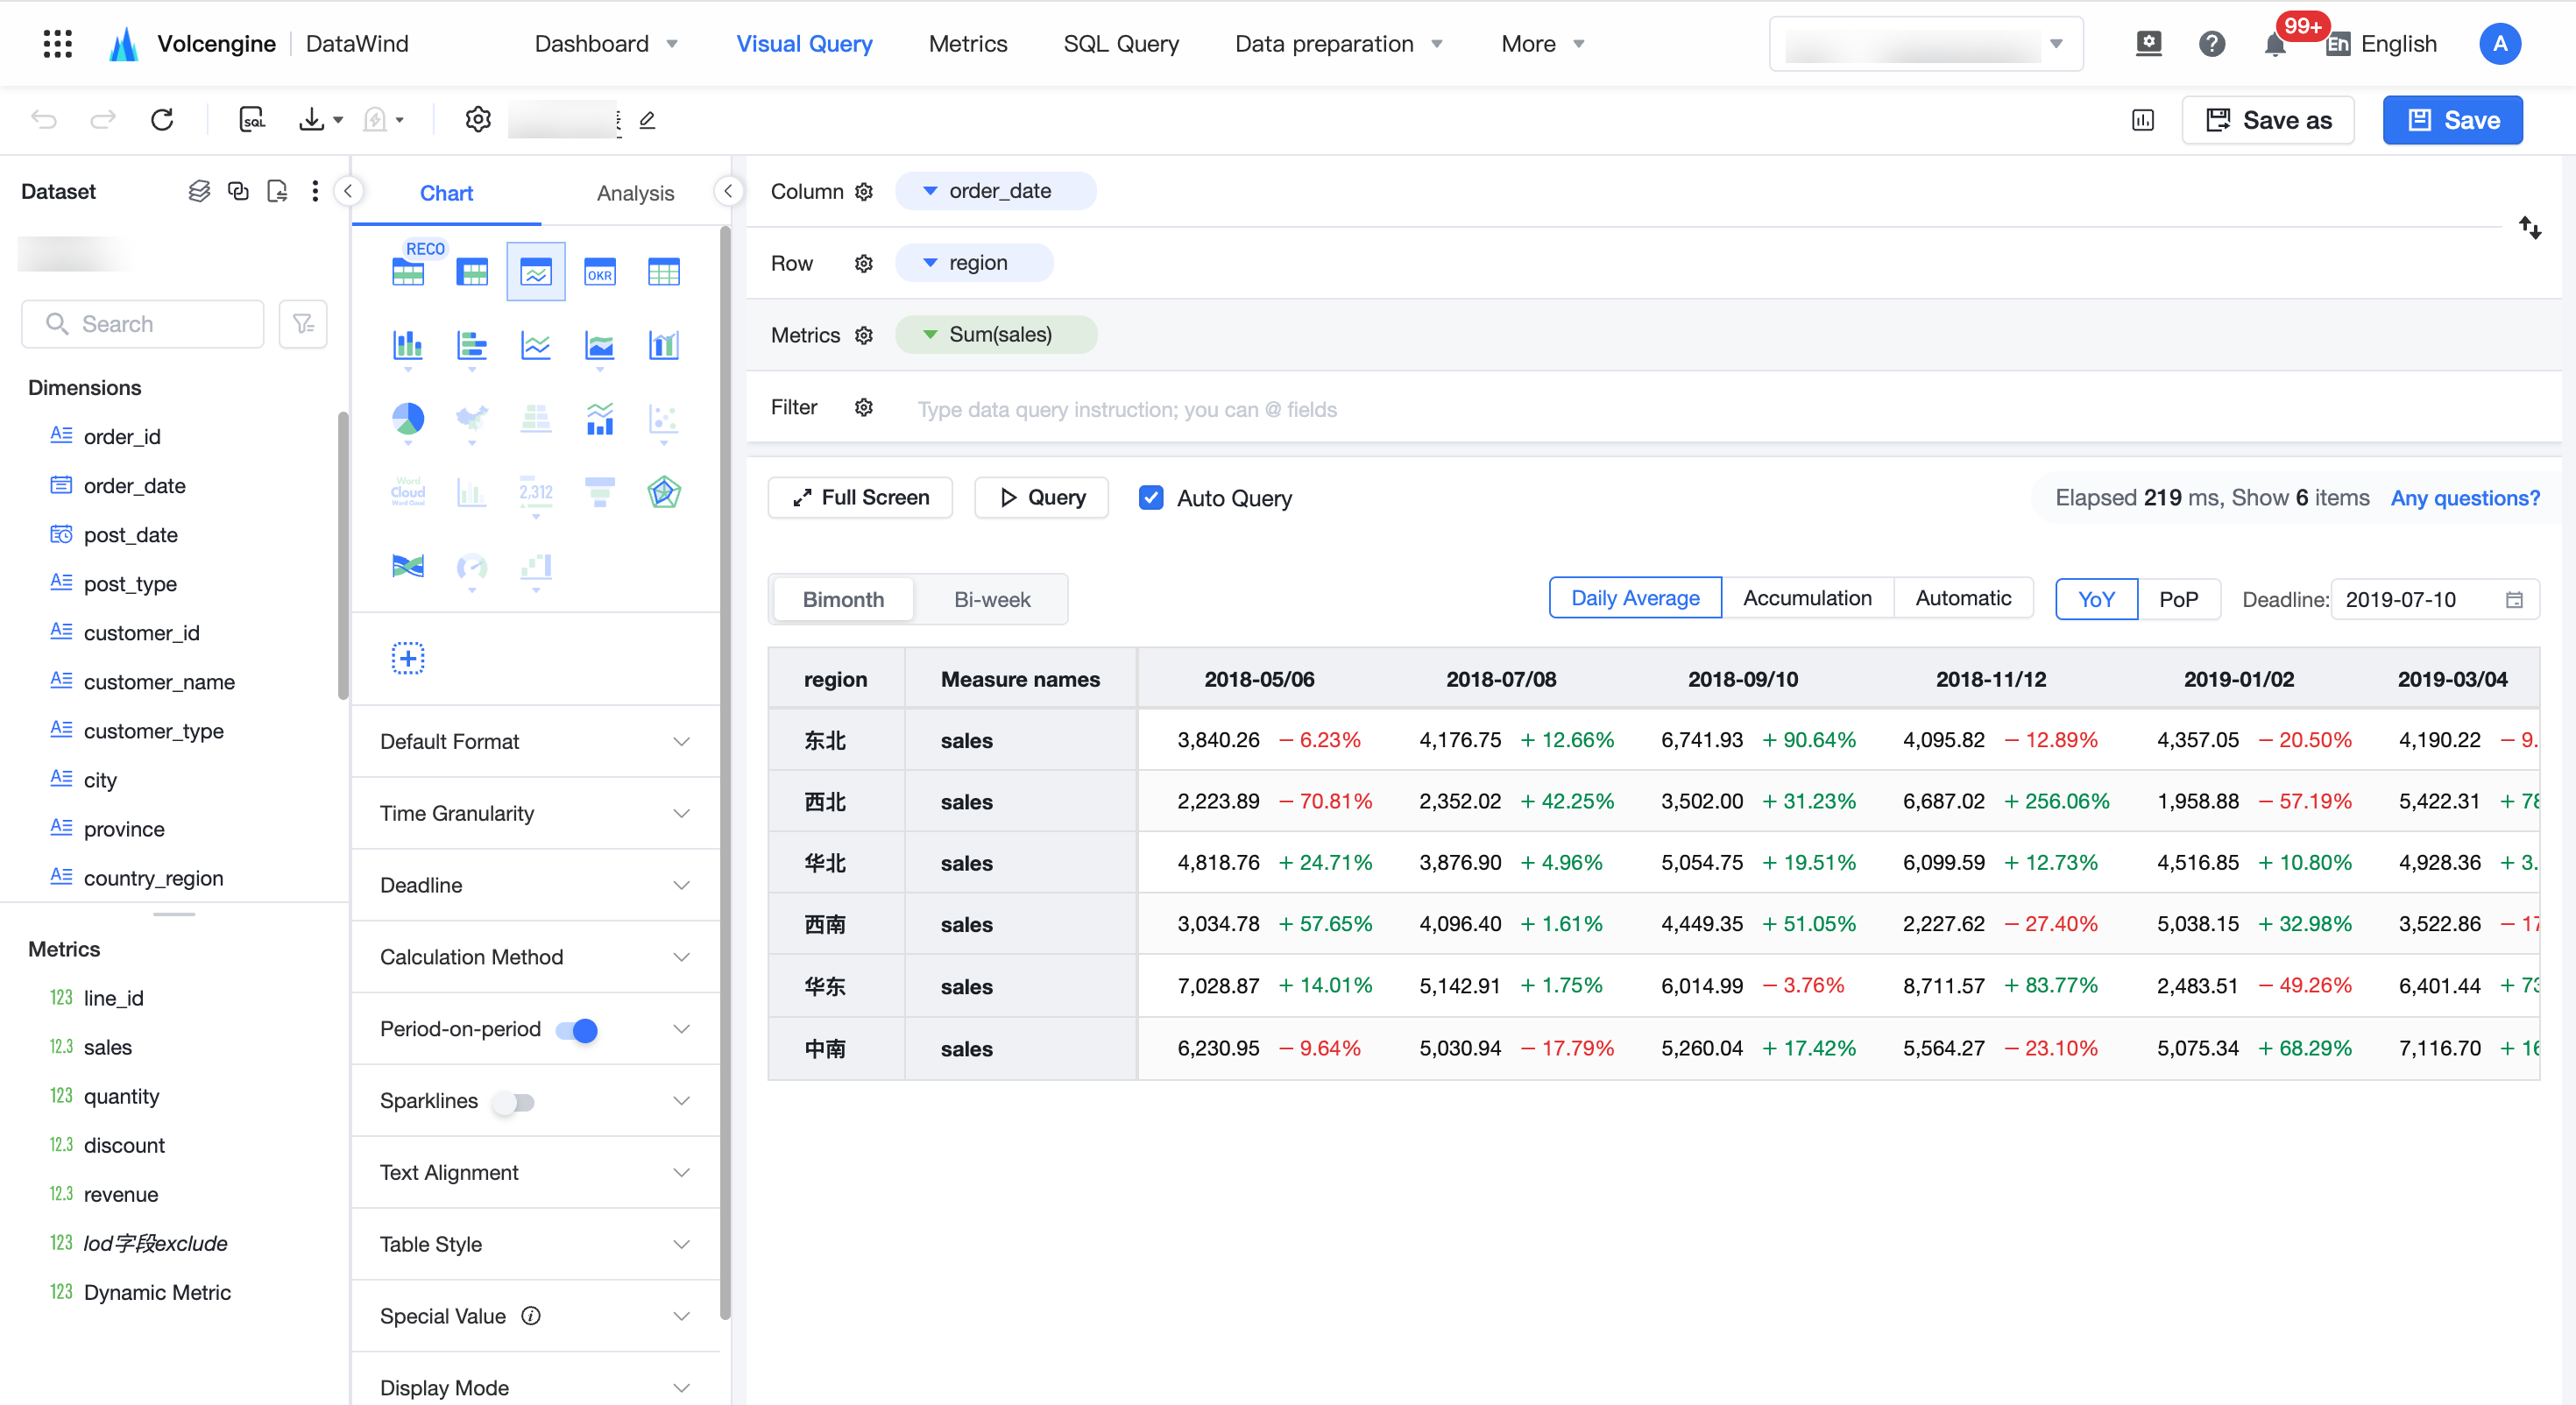2576x1405 pixels.
Task: Click the Save as button
Action: coord(2267,120)
